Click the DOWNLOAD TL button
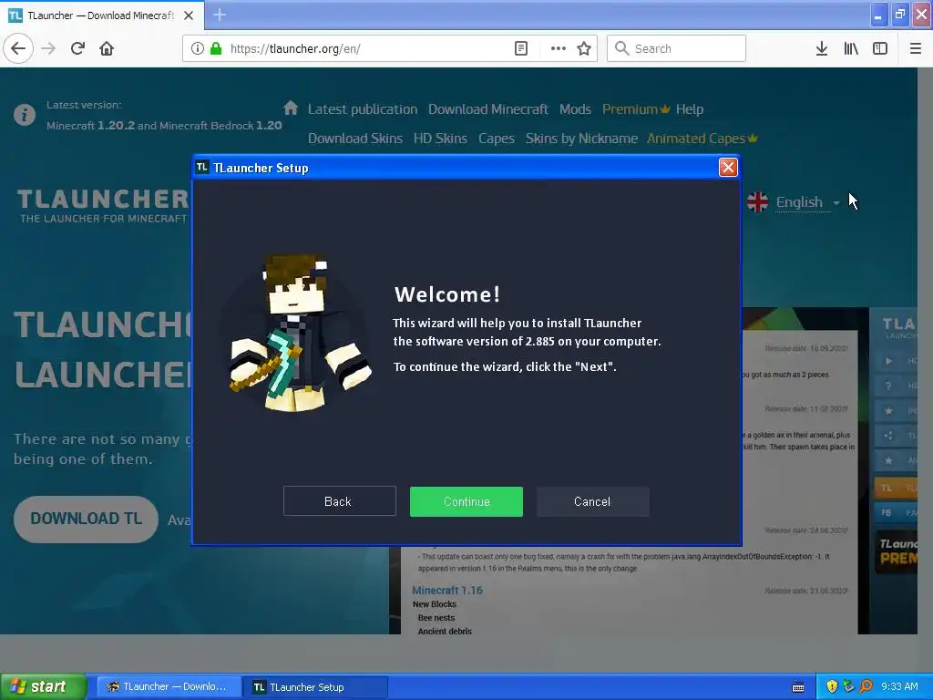Screen dimensions: 933x700 click(86, 519)
